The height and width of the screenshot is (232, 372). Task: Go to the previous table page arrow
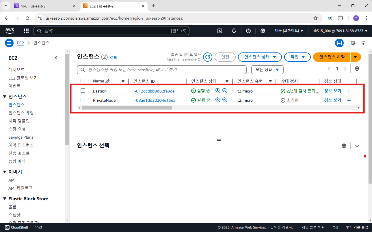329,69
